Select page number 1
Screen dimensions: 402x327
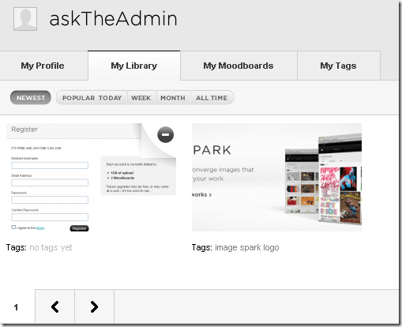pos(16,307)
